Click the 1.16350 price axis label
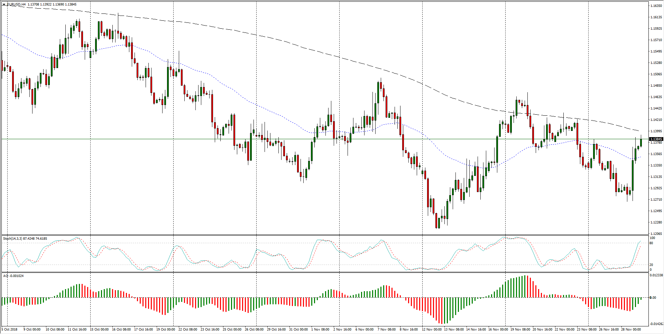Image resolution: width=664 pixels, height=334 pixels. pos(656,6)
